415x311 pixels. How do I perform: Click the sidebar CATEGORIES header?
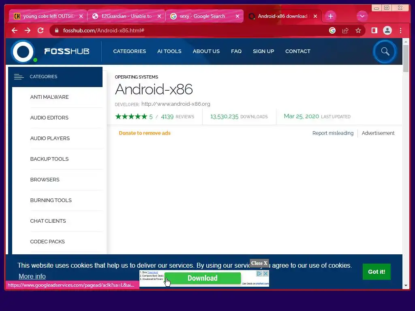tap(56, 77)
